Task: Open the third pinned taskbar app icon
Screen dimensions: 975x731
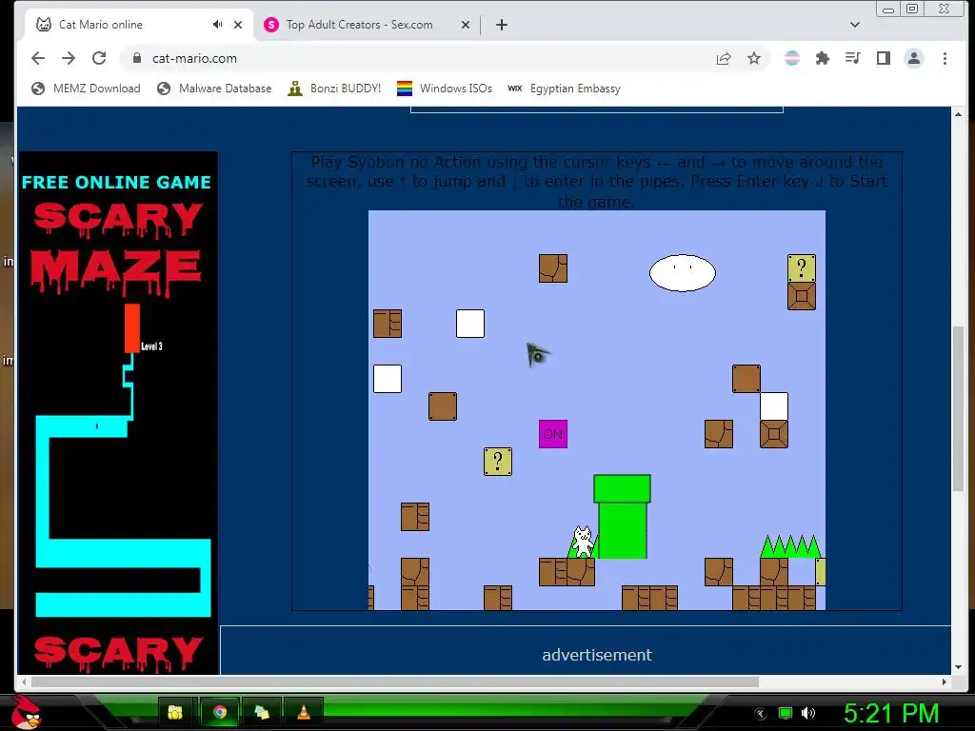Action: click(x=262, y=712)
